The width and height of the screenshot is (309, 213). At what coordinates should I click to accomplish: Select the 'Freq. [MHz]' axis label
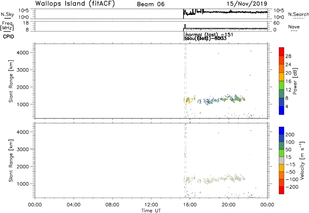7,26
